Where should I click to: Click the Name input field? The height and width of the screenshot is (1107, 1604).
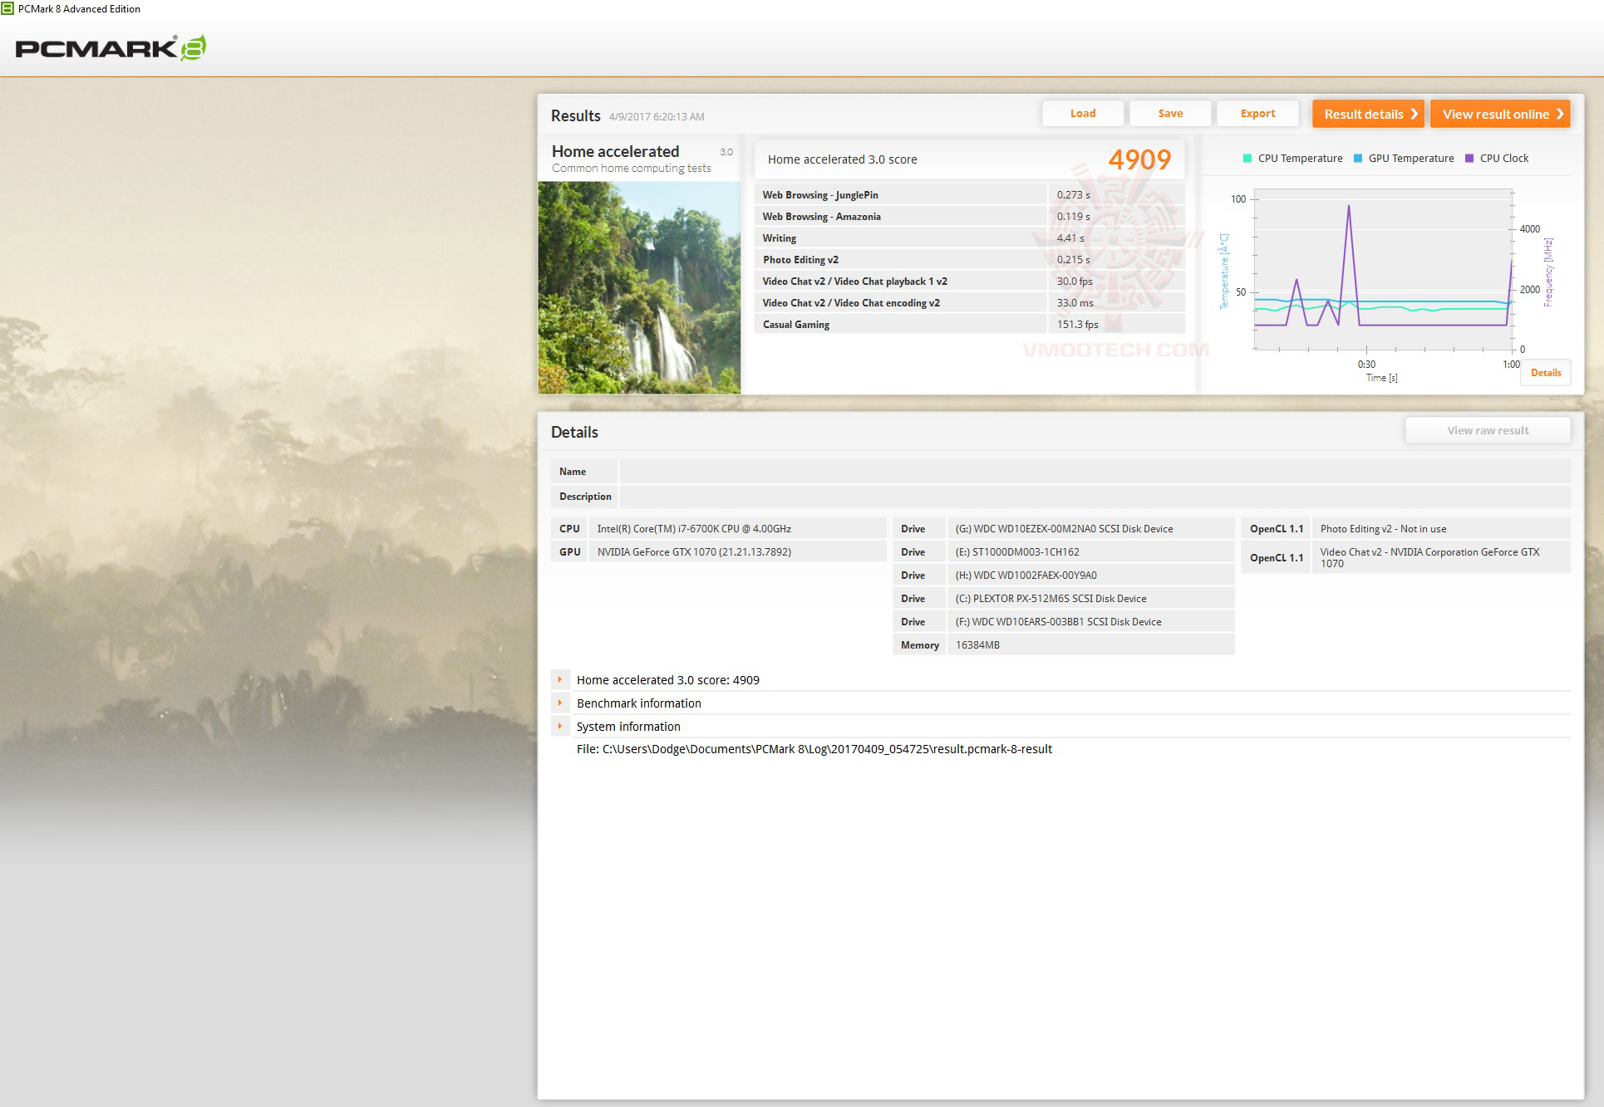click(x=1094, y=472)
